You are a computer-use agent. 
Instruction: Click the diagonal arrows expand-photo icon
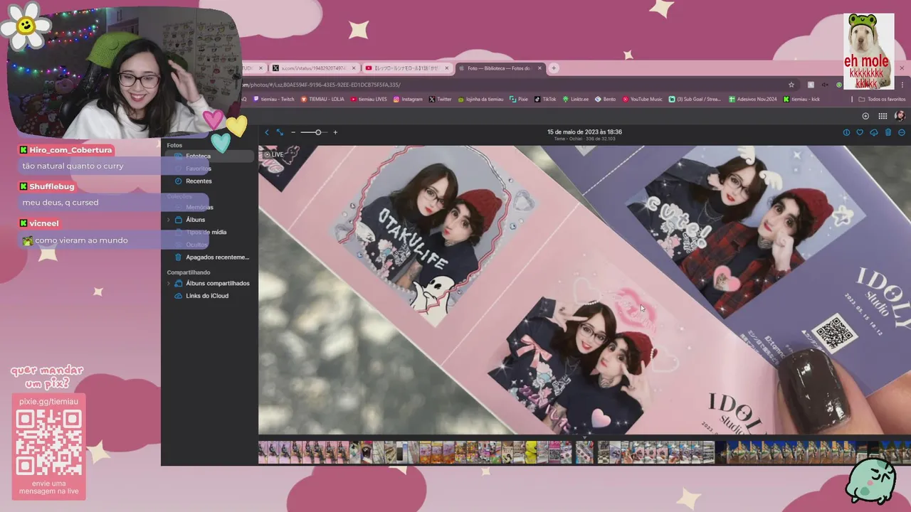280,132
